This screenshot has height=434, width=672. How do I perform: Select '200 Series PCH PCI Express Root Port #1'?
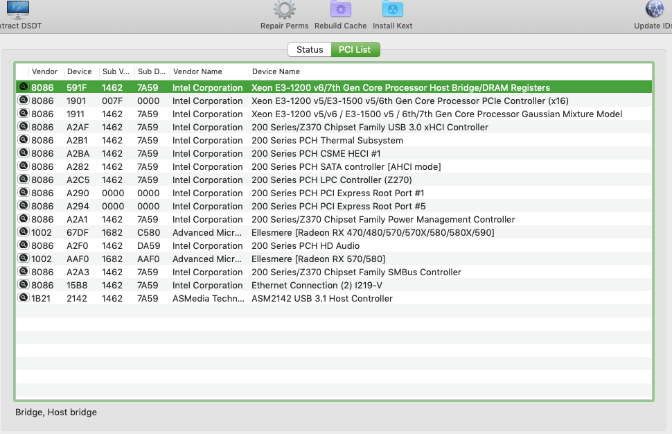(337, 193)
